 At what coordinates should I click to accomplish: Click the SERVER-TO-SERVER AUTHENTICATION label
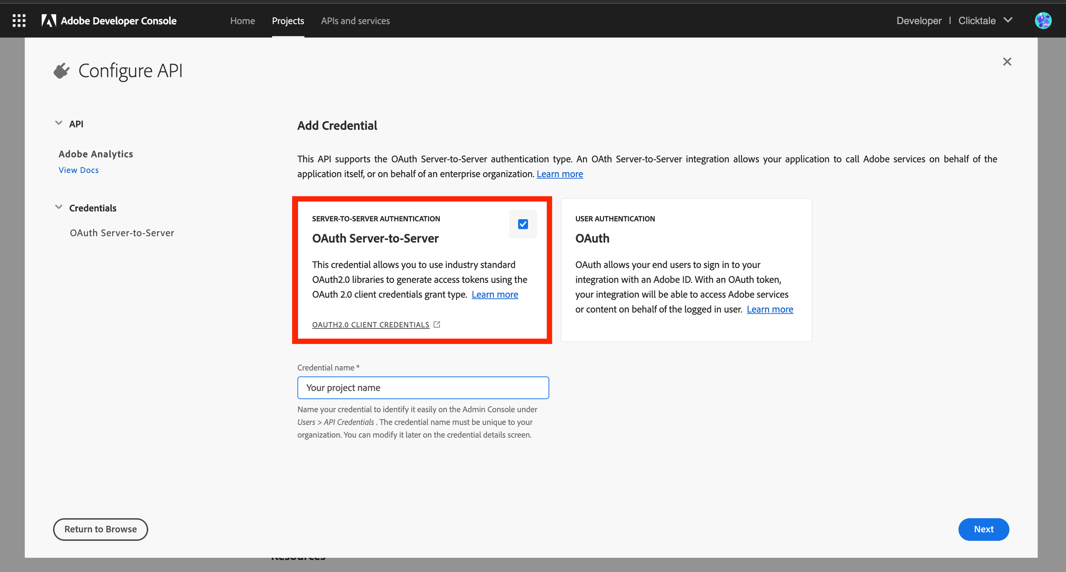[376, 219]
